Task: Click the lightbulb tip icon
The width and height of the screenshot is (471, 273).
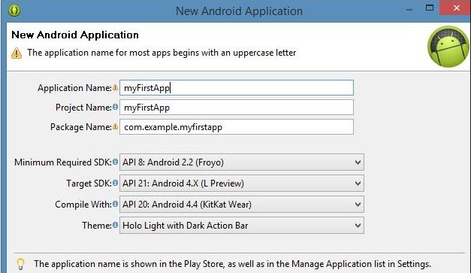Action: (20, 264)
